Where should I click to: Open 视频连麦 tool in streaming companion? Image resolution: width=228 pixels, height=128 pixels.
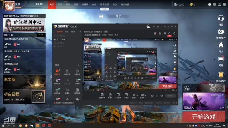tap(57, 81)
